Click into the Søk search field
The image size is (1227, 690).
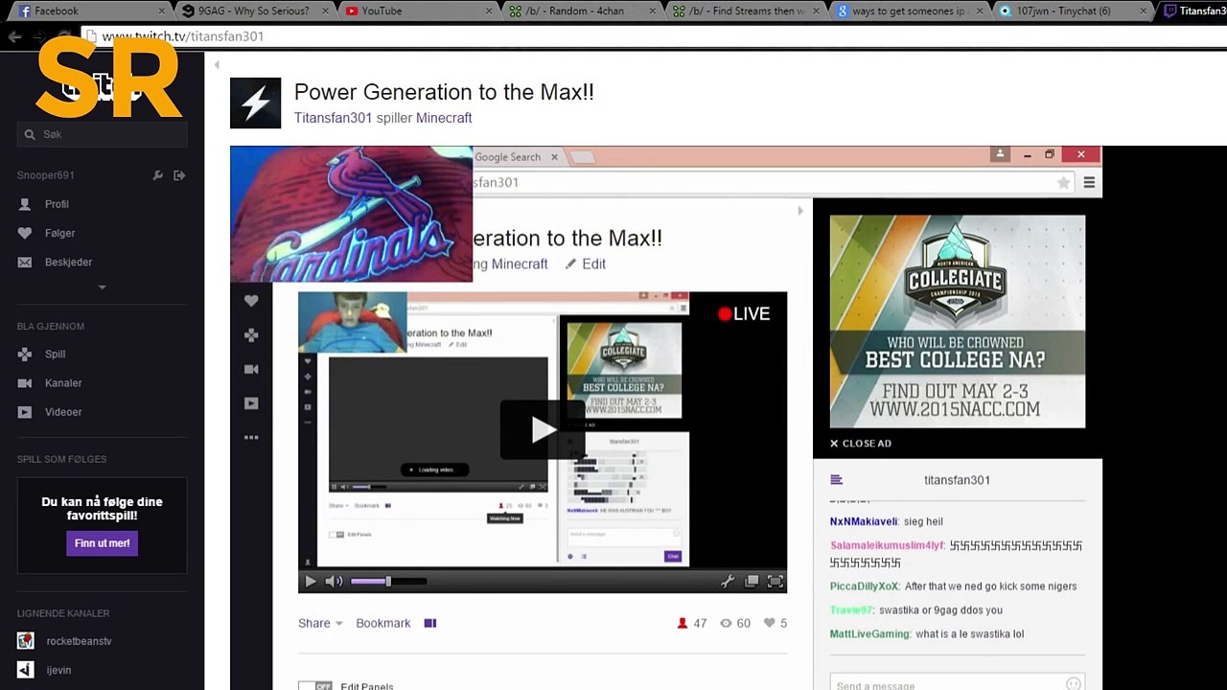102,134
